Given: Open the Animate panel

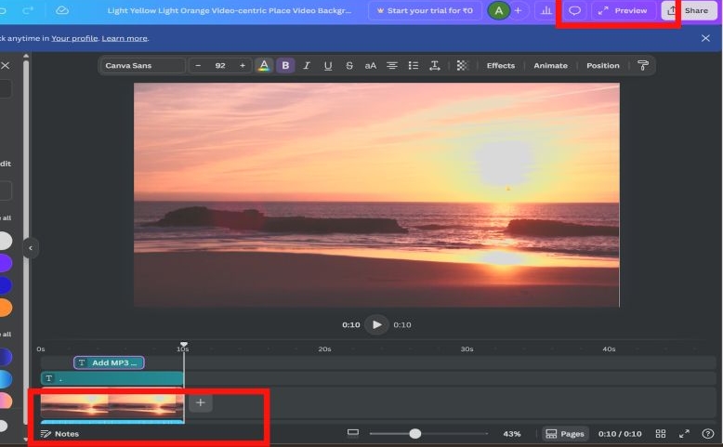Looking at the screenshot, I should [x=550, y=65].
